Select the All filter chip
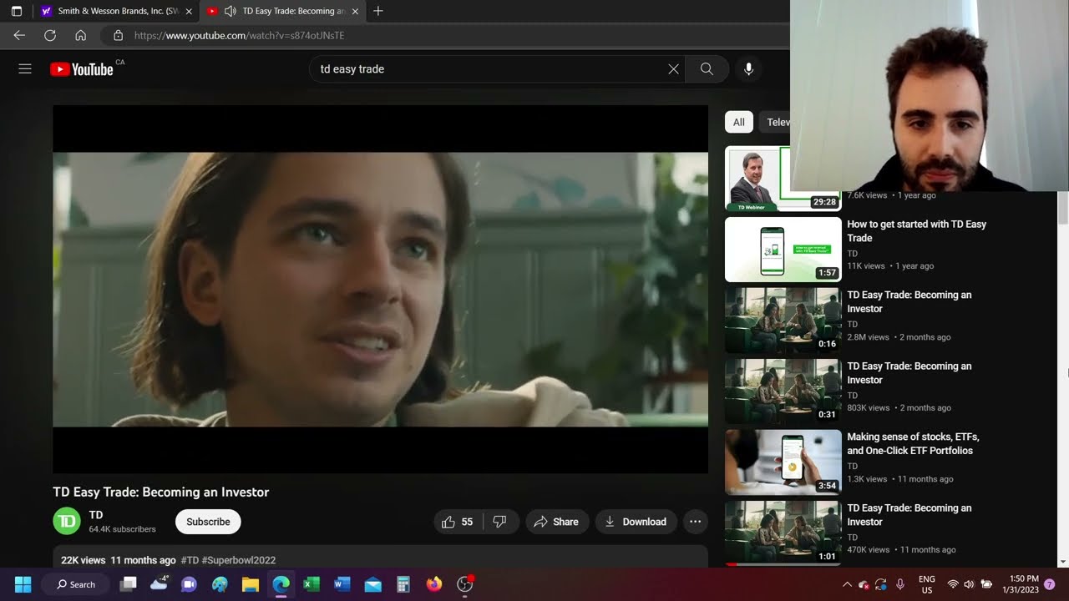This screenshot has height=601, width=1069. [738, 122]
